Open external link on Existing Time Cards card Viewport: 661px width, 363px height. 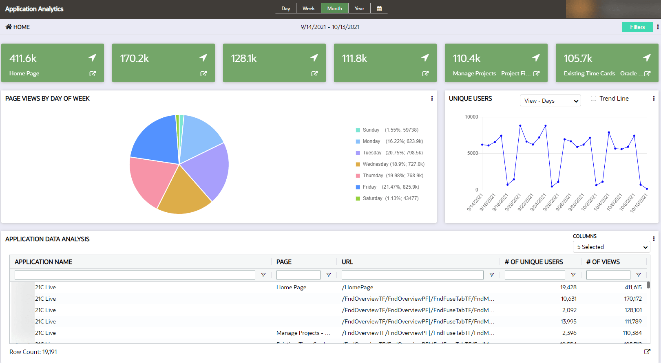pyautogui.click(x=647, y=74)
